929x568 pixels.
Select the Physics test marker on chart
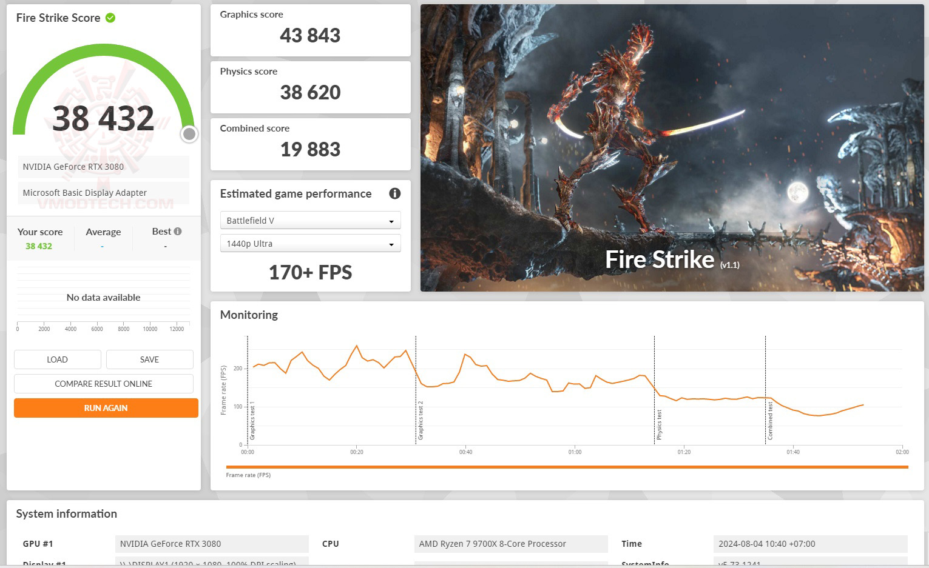659,424
